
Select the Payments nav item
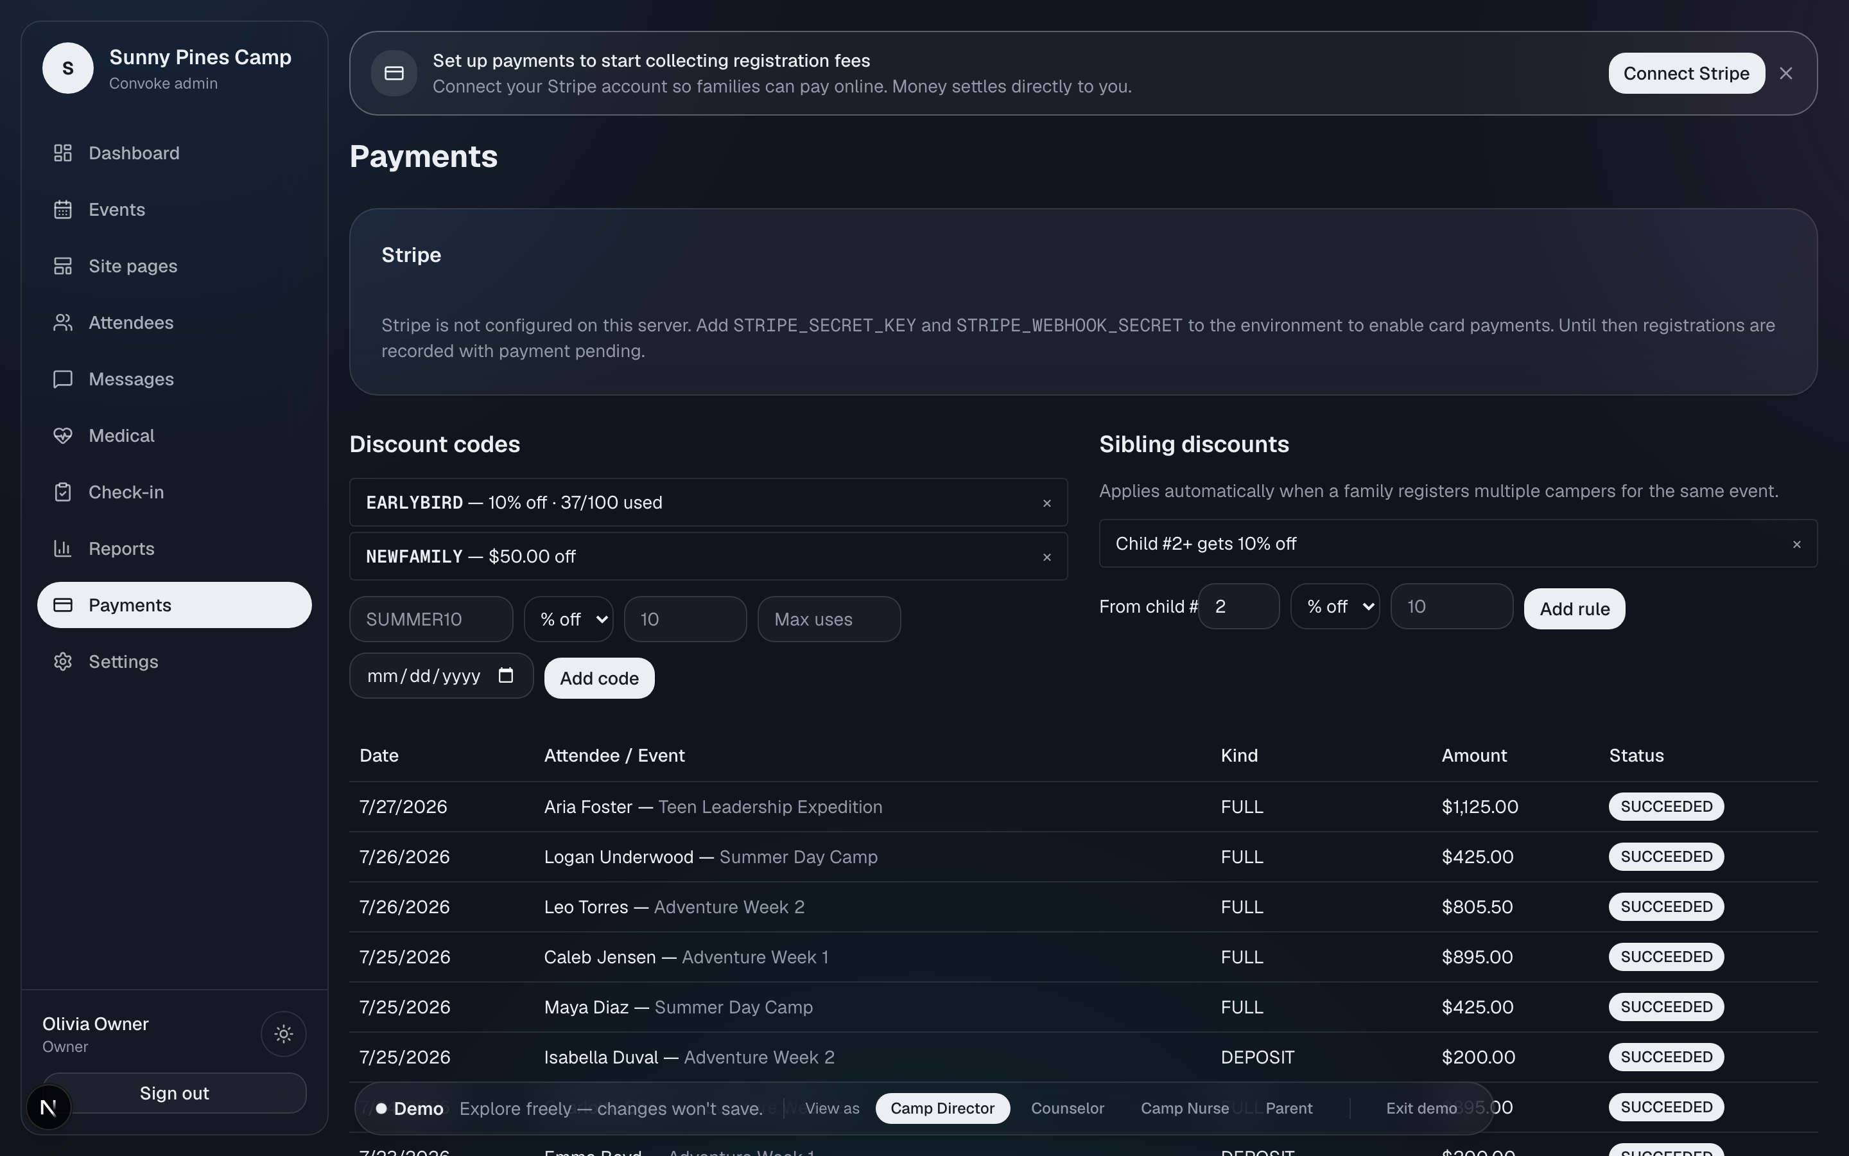174,606
